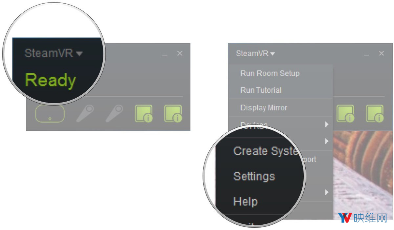This screenshot has width=394, height=230.
Task: Select the second controller status icon
Action: [x=114, y=113]
